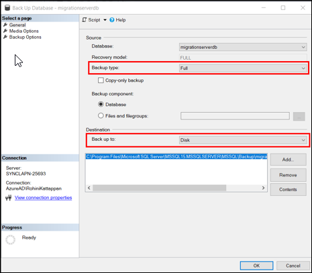Click the Ready progress spinner icon
Viewport: 312px width, 273px height.
click(x=10, y=239)
